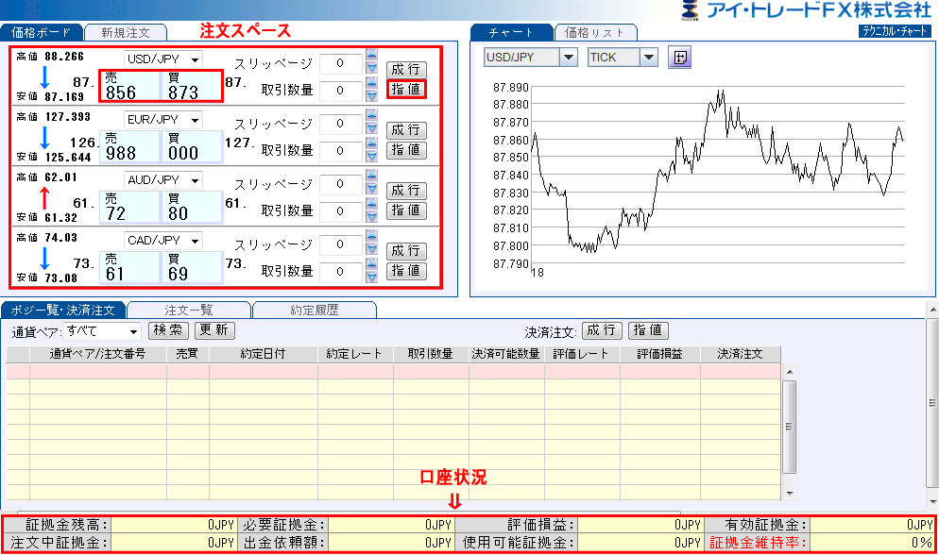Click 指値 for EUR/JPY
The height and width of the screenshot is (555, 939).
(406, 149)
